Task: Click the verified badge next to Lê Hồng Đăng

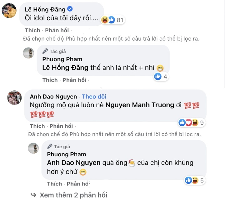Action: 70,9
